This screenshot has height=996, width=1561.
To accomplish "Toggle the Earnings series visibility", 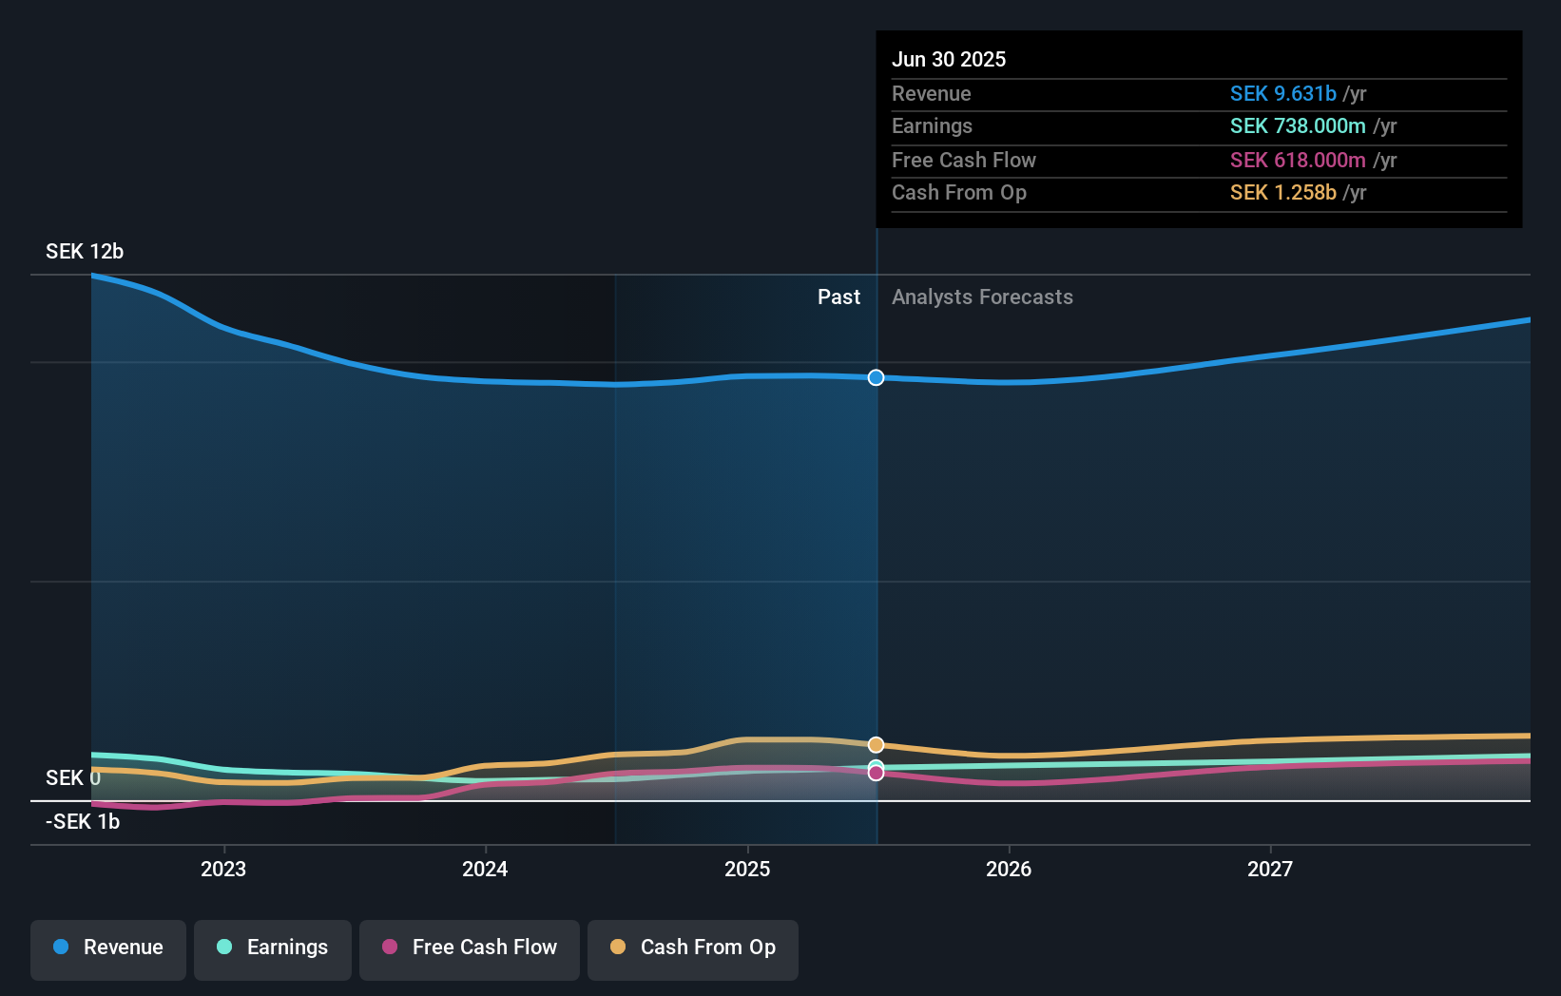I will coord(273,948).
